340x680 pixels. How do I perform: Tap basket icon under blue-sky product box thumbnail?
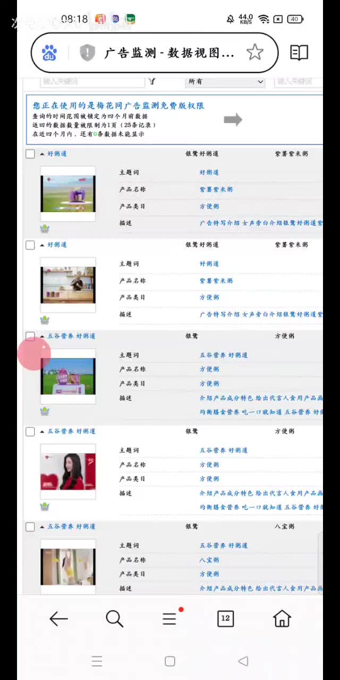[45, 411]
